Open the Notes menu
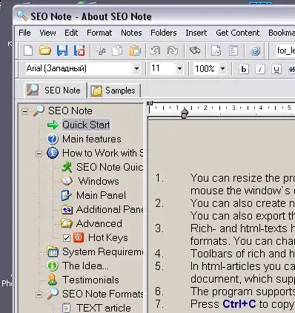The height and width of the screenshot is (313, 295). pos(131,33)
